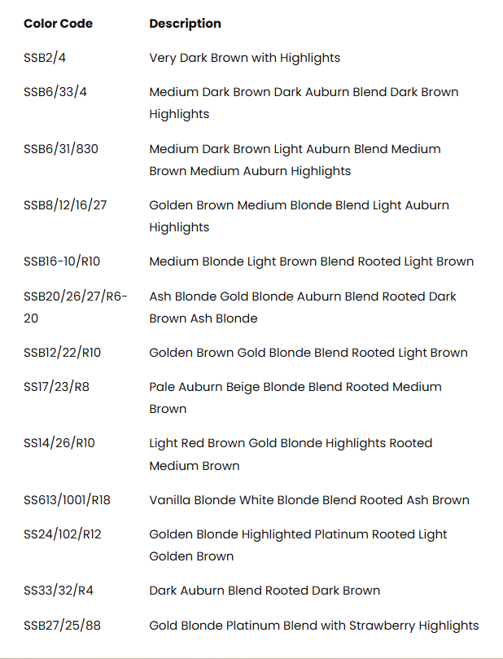Select the SSB8/12/16/27 color code

click(65, 205)
